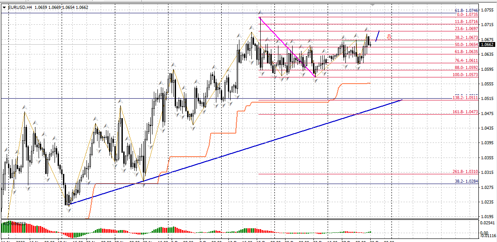
Task: Click the red down arrow signal icon
Action: (389, 37)
